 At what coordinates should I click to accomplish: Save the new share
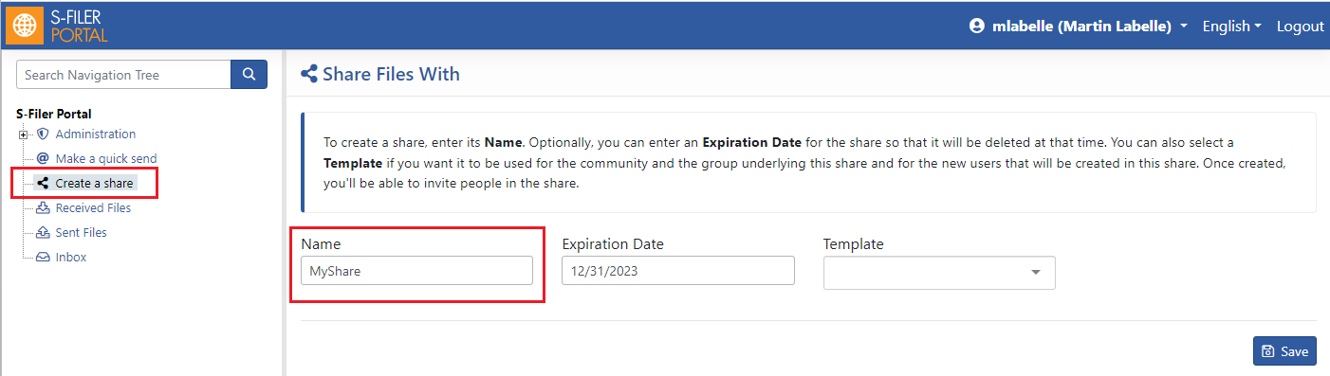click(x=1284, y=351)
